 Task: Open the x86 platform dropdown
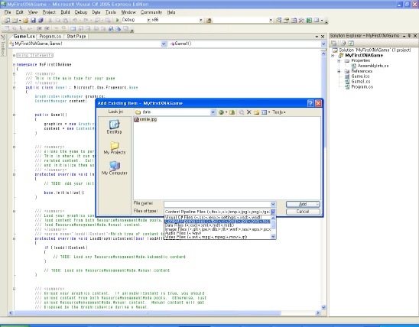tap(200, 20)
